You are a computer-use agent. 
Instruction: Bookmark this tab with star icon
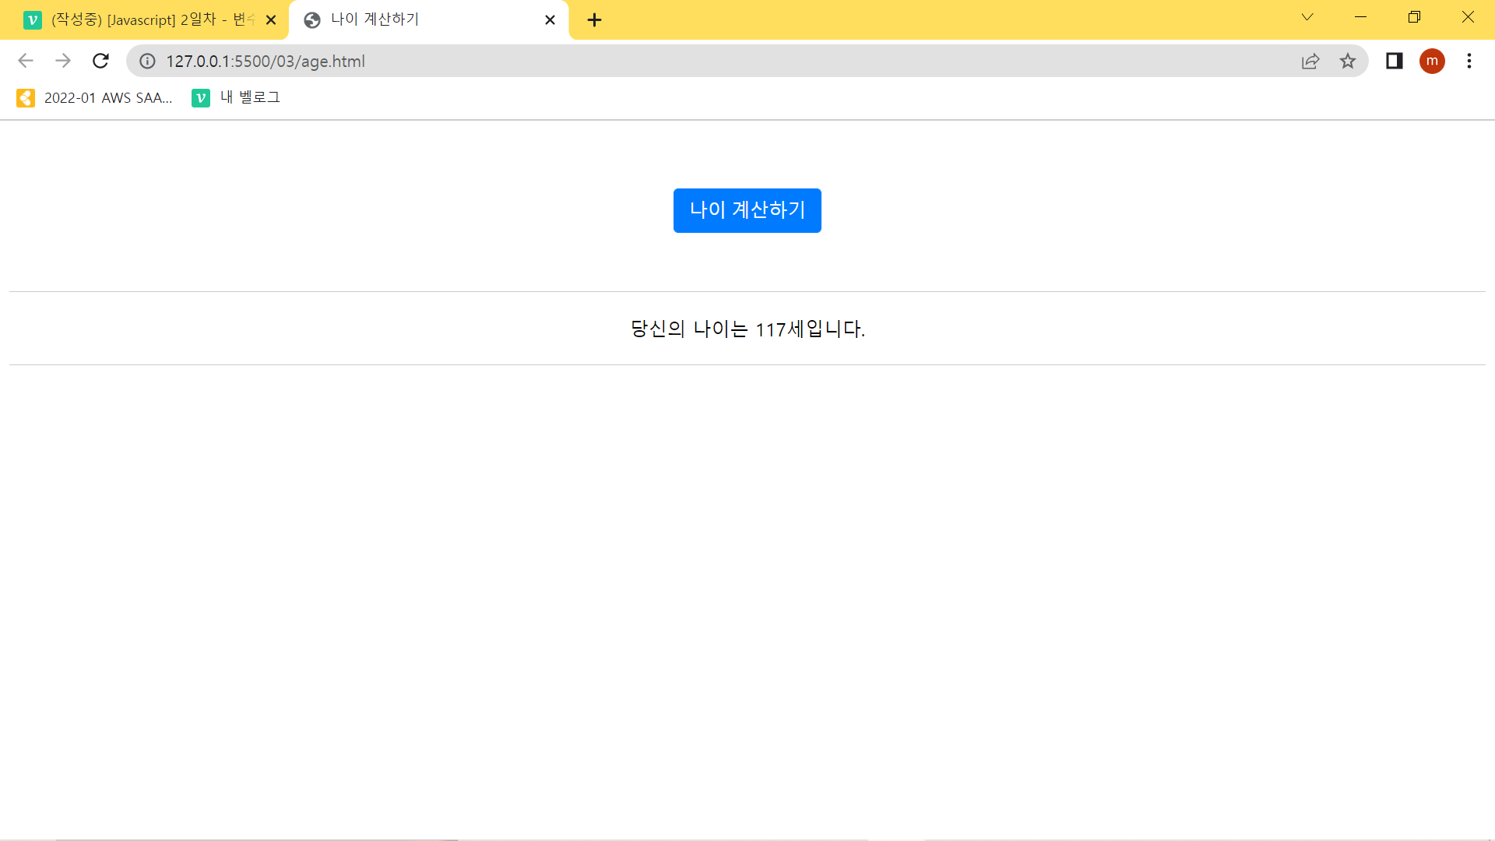tap(1348, 61)
